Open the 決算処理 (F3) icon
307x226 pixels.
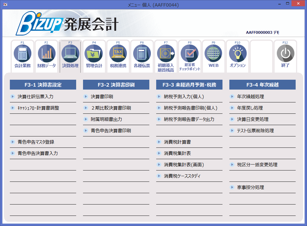click(70, 55)
